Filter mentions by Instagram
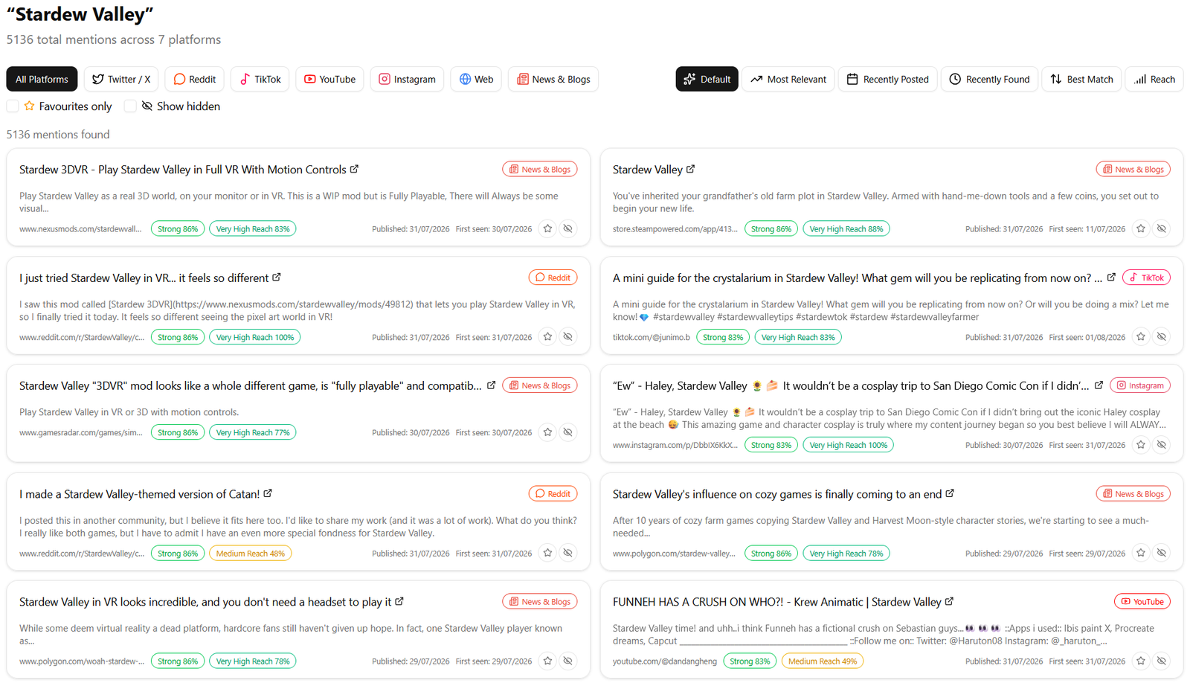This screenshot has height=686, width=1190. coord(407,79)
